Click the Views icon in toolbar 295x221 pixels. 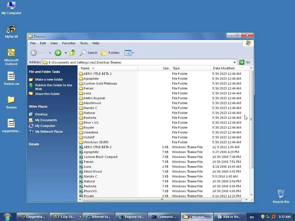pyautogui.click(x=128, y=53)
